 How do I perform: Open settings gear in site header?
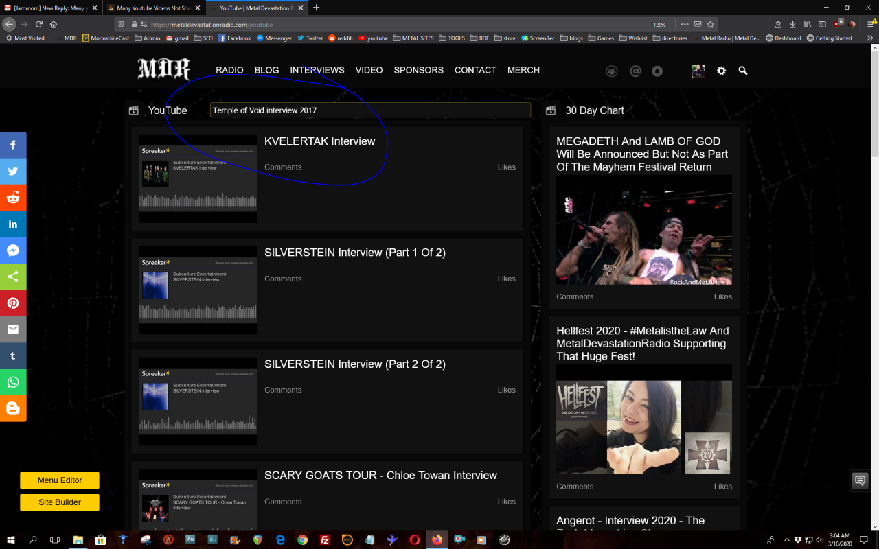(x=721, y=71)
